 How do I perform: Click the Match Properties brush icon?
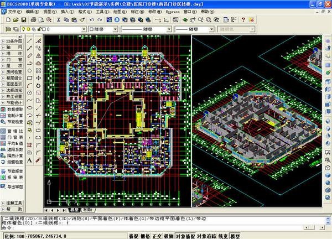(x=82, y=20)
